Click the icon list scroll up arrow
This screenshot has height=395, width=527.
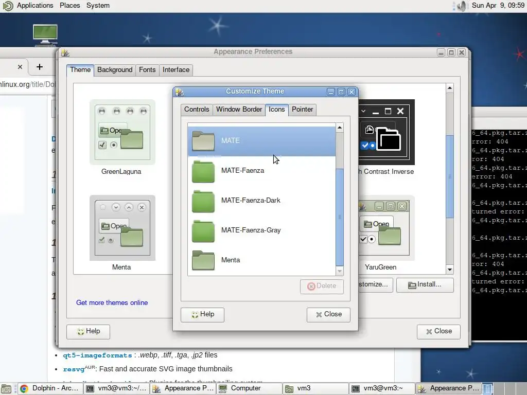pyautogui.click(x=340, y=128)
